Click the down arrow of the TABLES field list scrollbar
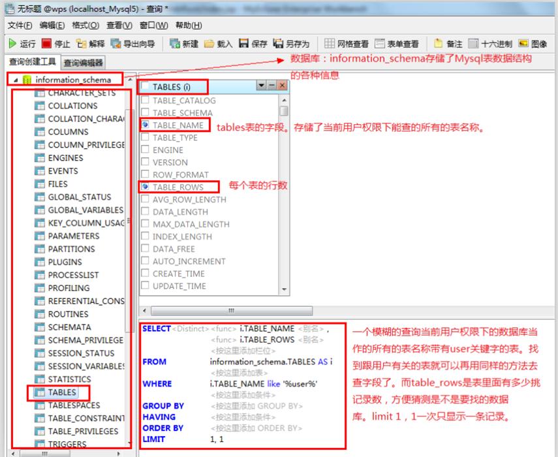Viewport: 558px width, 457px height. (x=284, y=289)
